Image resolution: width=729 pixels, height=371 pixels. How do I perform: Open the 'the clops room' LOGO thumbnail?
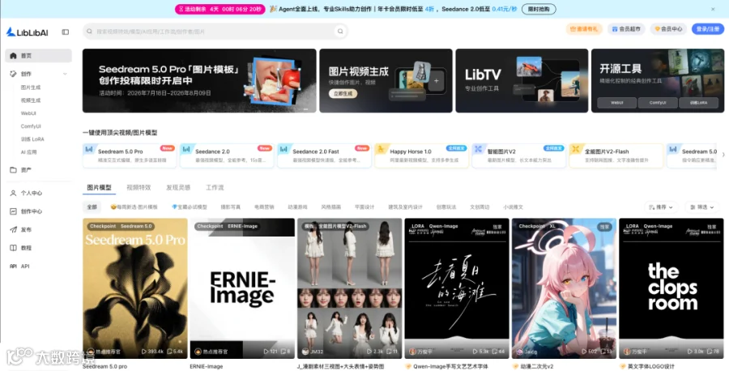point(671,288)
